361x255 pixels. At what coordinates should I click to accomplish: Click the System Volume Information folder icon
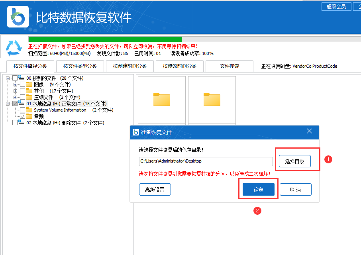pyautogui.click(x=29, y=110)
